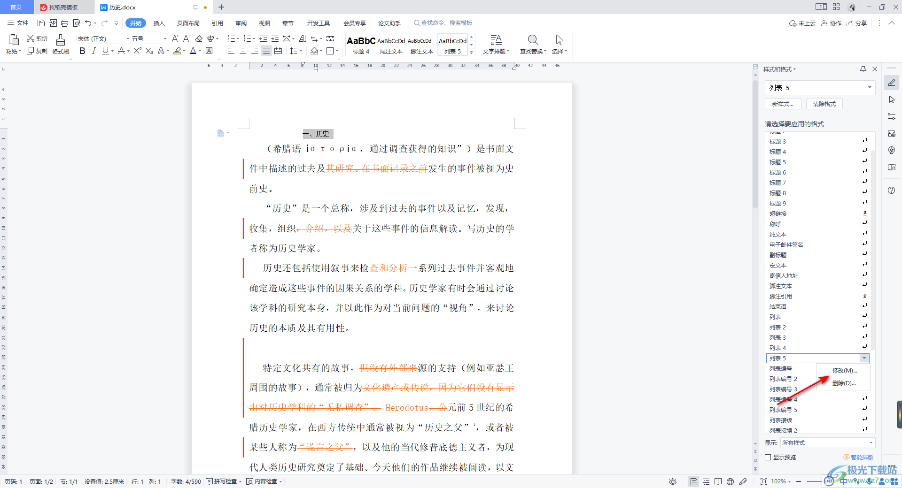Image resolution: width=902 pixels, height=488 pixels.
Task: Open the font name dropdown 宋体
Action: (128, 38)
